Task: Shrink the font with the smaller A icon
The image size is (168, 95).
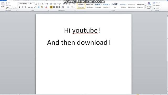Action: tap(39, 4)
